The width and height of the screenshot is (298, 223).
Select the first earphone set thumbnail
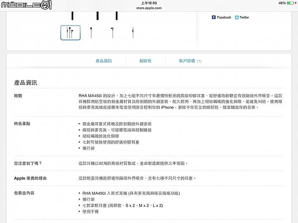click(70, 33)
